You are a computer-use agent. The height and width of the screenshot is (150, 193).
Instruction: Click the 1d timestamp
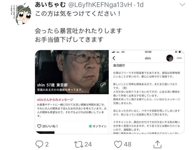click(140, 5)
